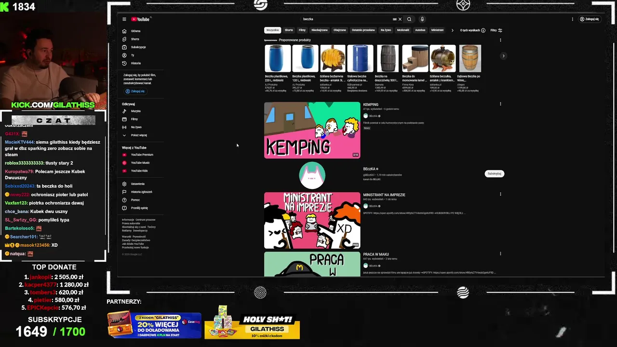Open Filmy under Odkrywaj
617x347 pixels.
135,119
